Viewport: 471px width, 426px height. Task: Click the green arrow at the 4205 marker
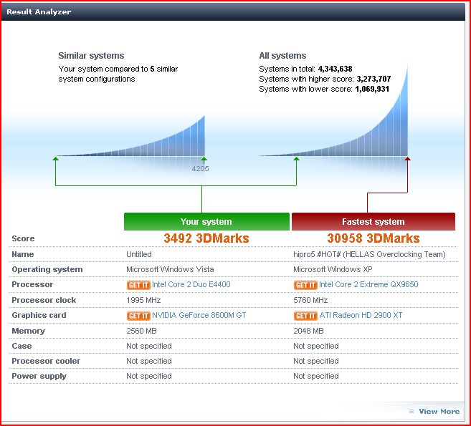click(x=204, y=159)
